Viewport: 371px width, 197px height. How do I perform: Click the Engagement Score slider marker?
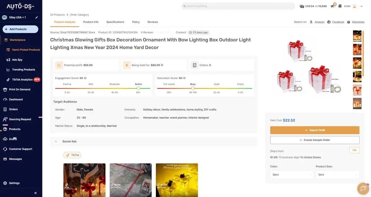point(138,88)
